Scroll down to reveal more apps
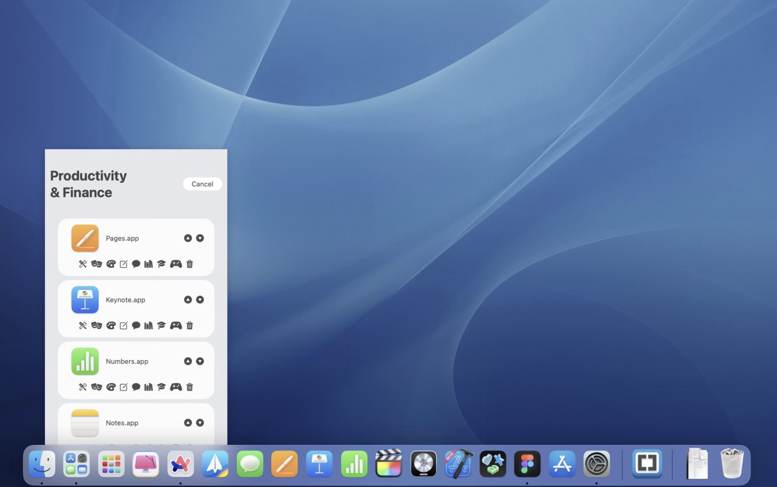Image resolution: width=777 pixels, height=487 pixels. [x=200, y=422]
